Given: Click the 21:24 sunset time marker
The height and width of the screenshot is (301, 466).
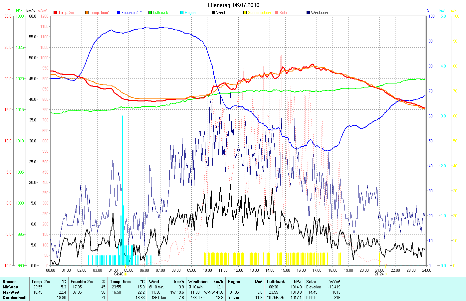Looking at the screenshot, I should [x=379, y=274].
